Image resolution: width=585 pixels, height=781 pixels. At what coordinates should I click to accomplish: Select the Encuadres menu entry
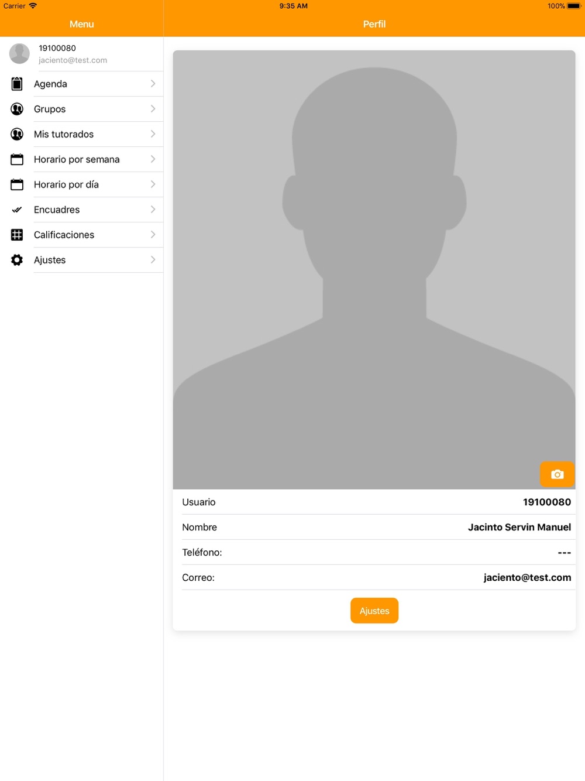click(82, 210)
